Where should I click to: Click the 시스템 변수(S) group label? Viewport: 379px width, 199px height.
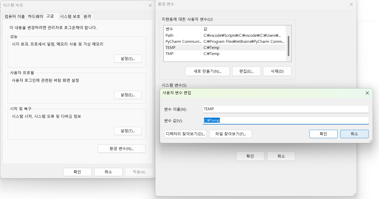pos(174,85)
